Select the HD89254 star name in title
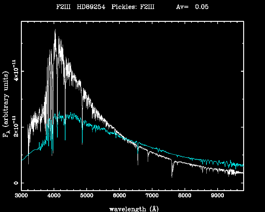Image resolution: width=265 pixels, height=212 pixels. click(90, 7)
